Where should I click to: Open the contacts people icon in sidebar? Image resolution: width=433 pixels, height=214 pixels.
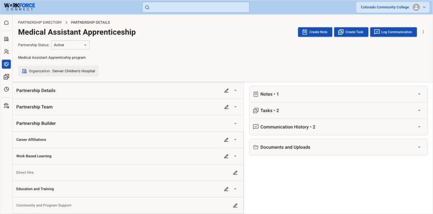6,52
